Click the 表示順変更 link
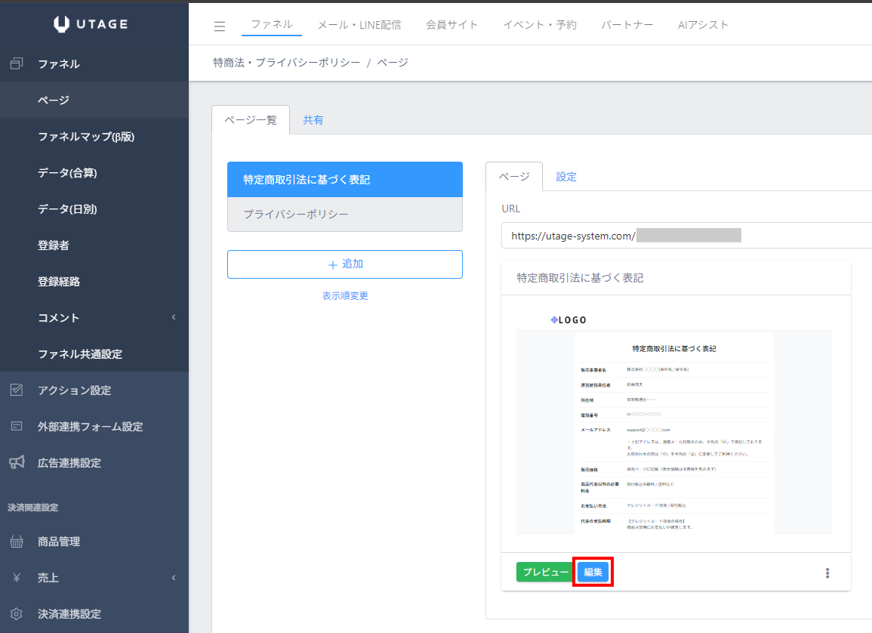The height and width of the screenshot is (633, 872). 345,296
